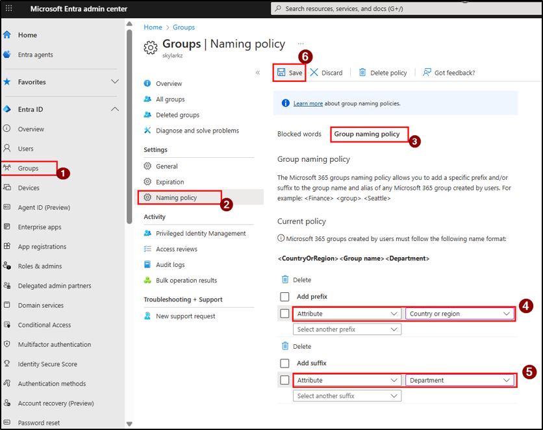This screenshot has height=430, width=543.
Task: Click the Got feedback icon
Action: pyautogui.click(x=427, y=72)
